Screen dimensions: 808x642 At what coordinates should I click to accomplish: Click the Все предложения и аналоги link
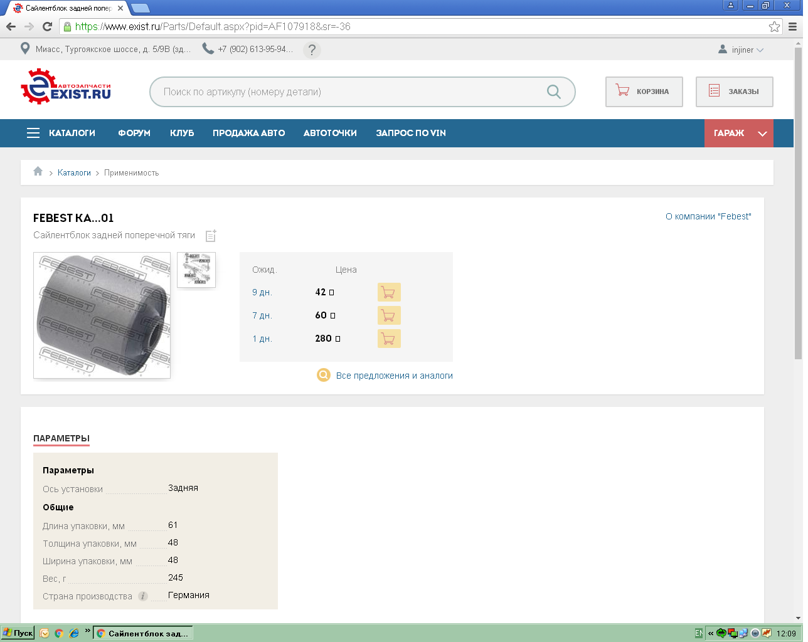coord(394,376)
